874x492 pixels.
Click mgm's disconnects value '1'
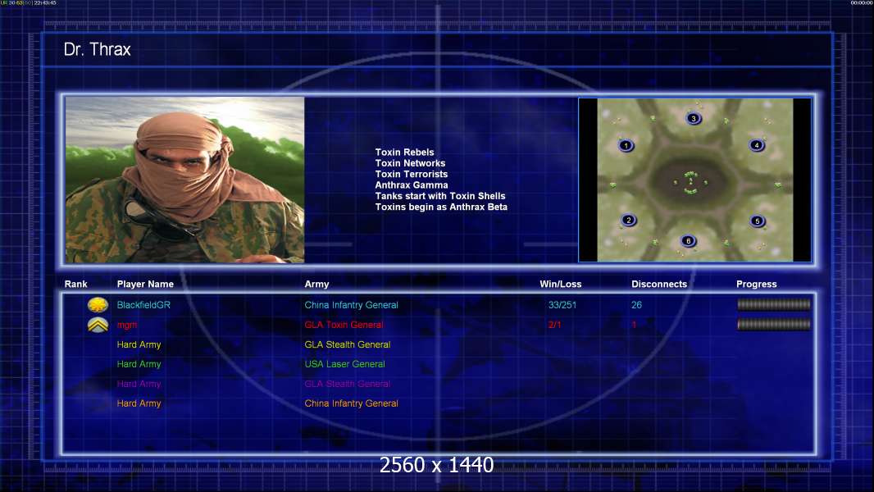pyautogui.click(x=634, y=325)
